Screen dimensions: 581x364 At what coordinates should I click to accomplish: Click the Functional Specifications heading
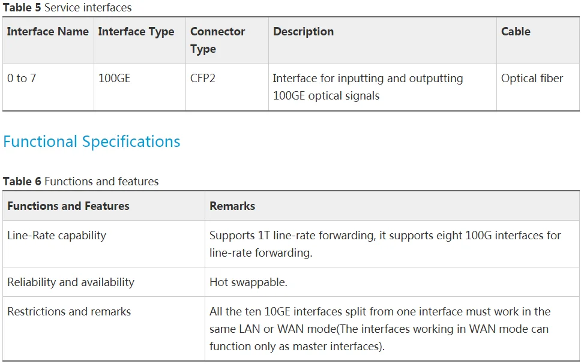click(x=91, y=142)
